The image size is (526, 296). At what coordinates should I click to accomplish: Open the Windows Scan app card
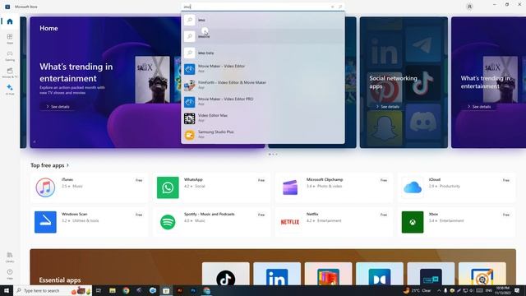tap(89, 222)
